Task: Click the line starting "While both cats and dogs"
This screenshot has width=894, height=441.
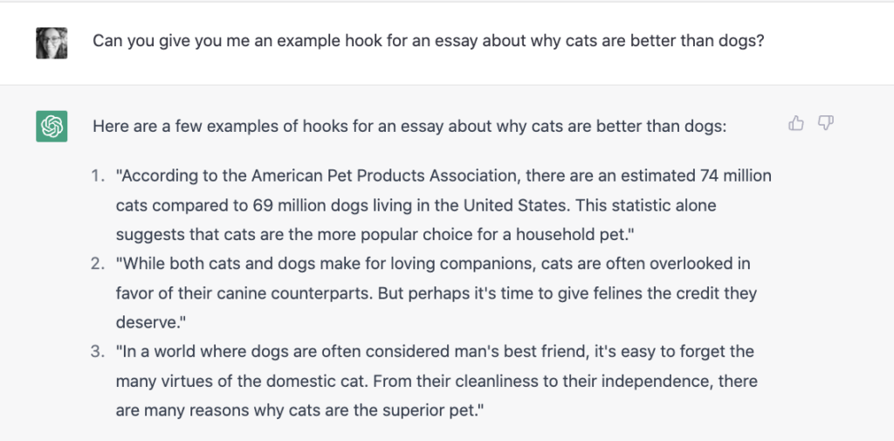Action: 432,264
